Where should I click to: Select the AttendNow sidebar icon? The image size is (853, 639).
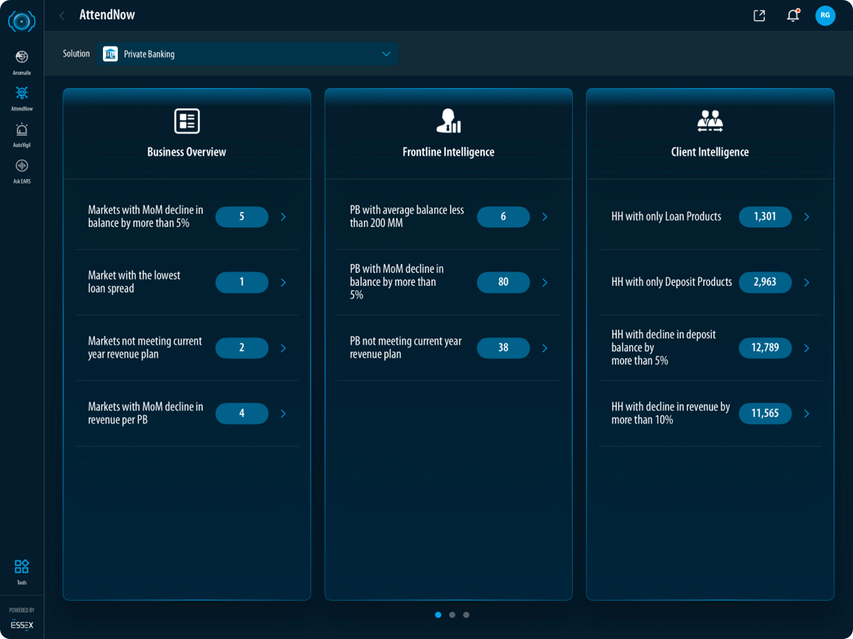click(22, 97)
